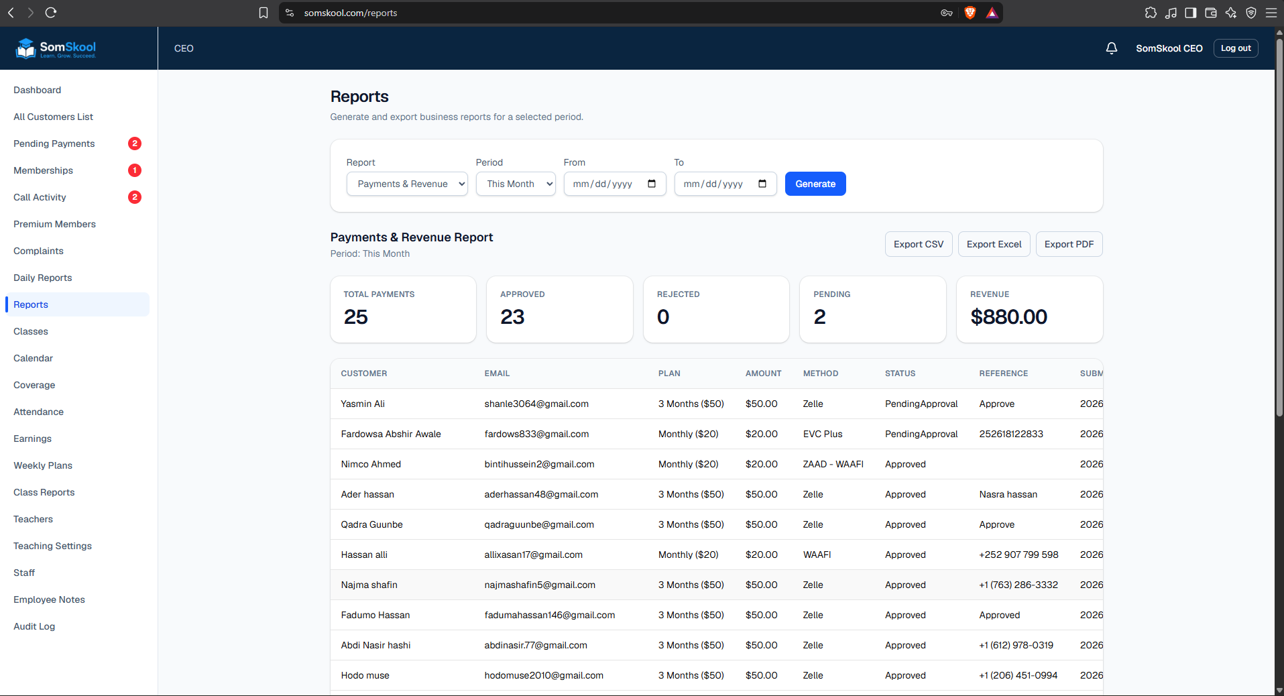The width and height of the screenshot is (1284, 696).
Task: Click the SomSkool logo
Action: (x=56, y=48)
